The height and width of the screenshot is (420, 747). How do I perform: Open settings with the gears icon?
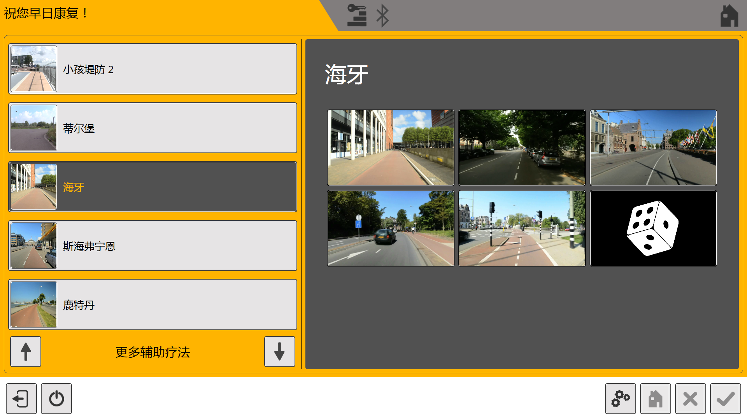click(x=620, y=399)
